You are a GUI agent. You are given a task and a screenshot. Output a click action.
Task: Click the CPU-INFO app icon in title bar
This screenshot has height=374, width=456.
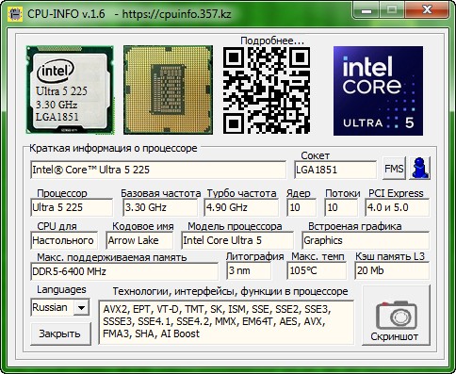tap(15, 14)
